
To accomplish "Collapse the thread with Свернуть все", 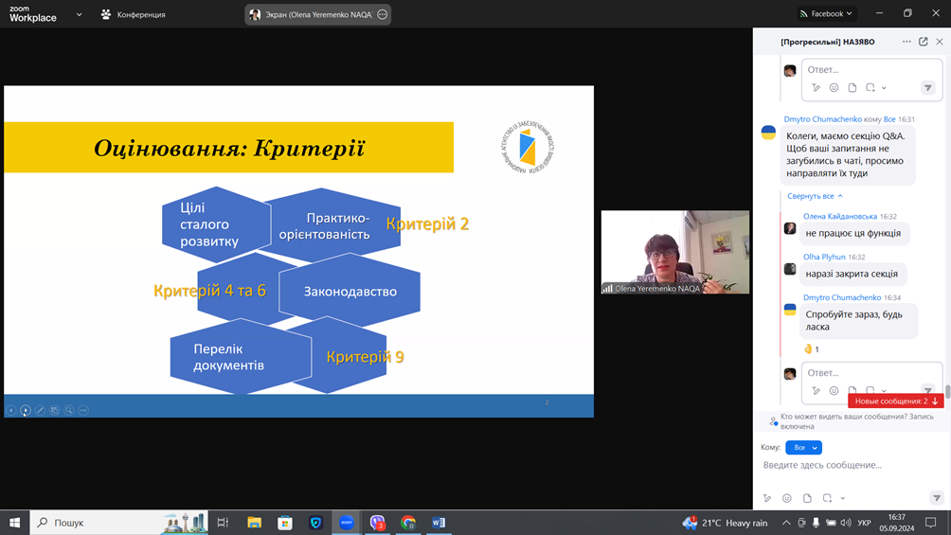I will (815, 196).
